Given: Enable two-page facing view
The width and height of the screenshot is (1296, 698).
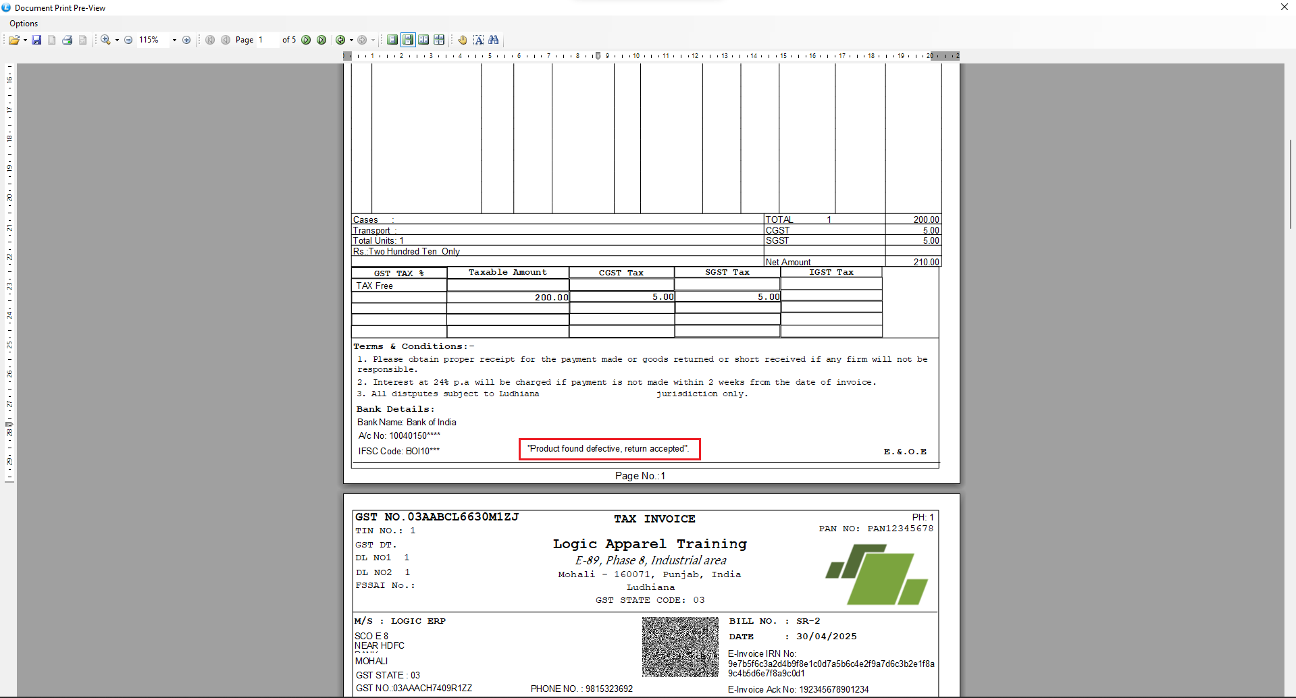Looking at the screenshot, I should pos(423,40).
